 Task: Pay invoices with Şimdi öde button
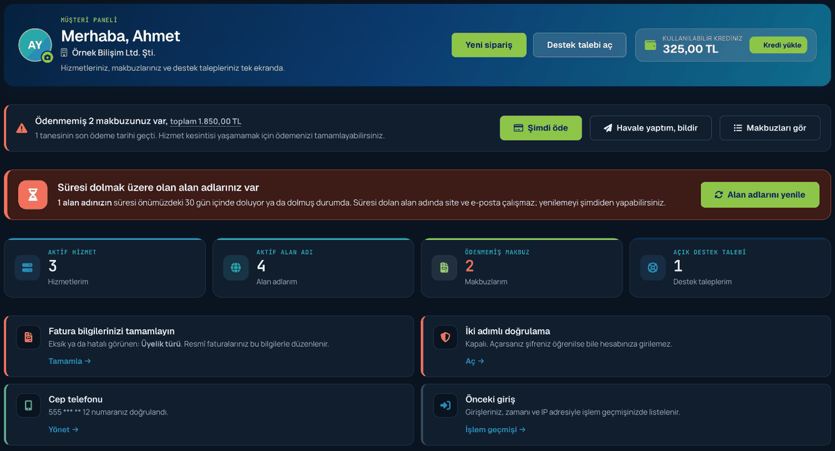541,128
